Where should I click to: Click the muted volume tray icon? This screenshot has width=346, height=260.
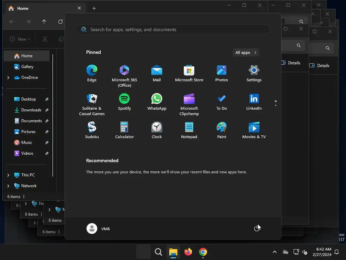305,252
